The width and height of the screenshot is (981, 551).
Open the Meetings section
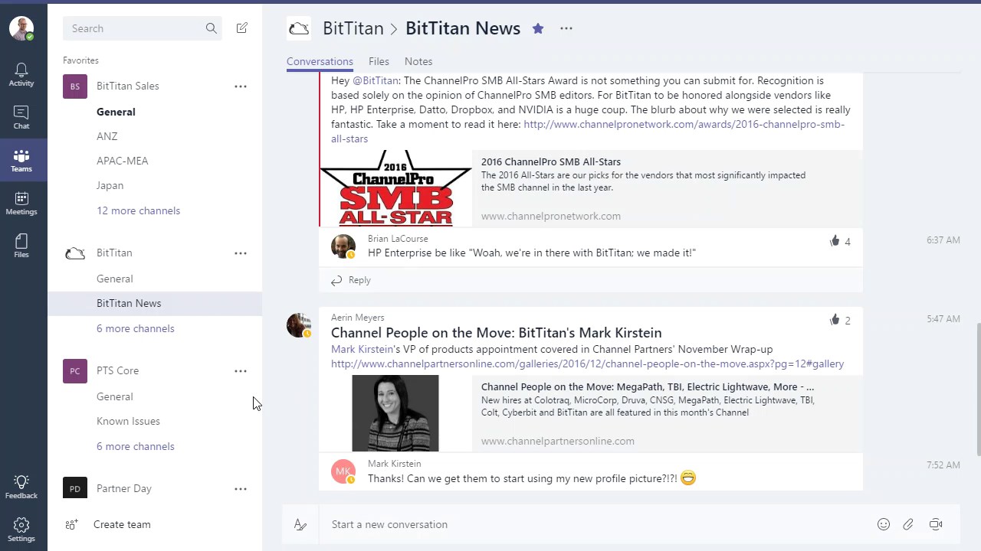[x=21, y=203]
